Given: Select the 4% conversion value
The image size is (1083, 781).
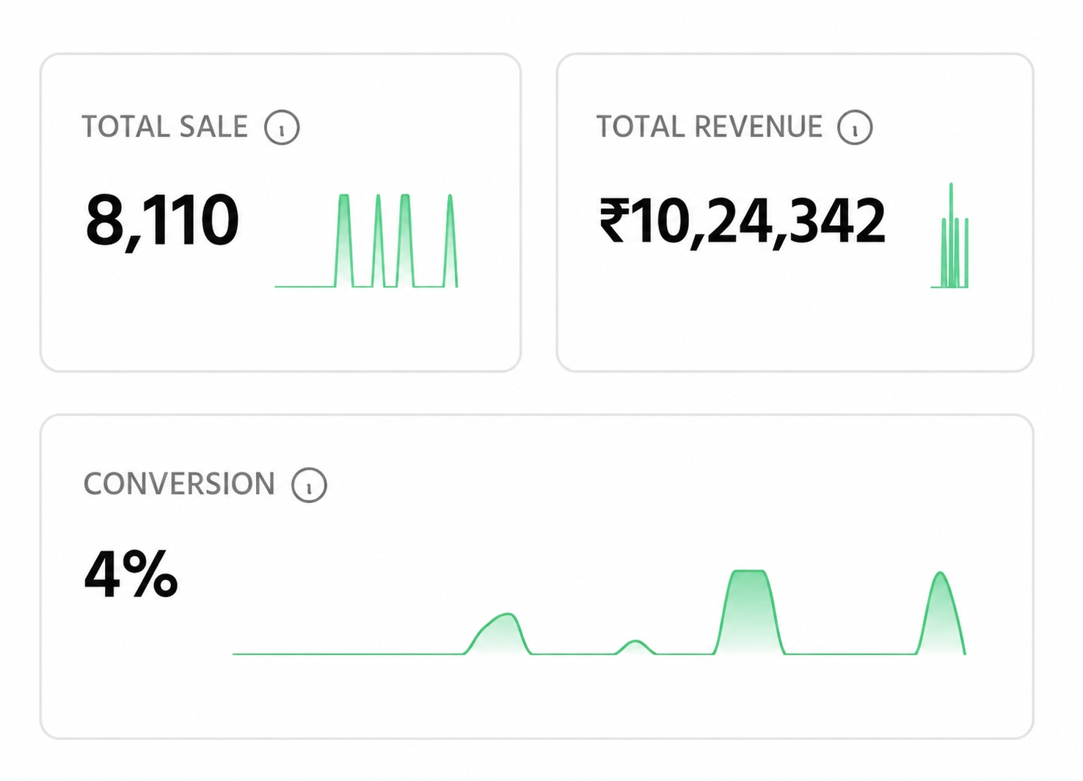Looking at the screenshot, I should [131, 574].
